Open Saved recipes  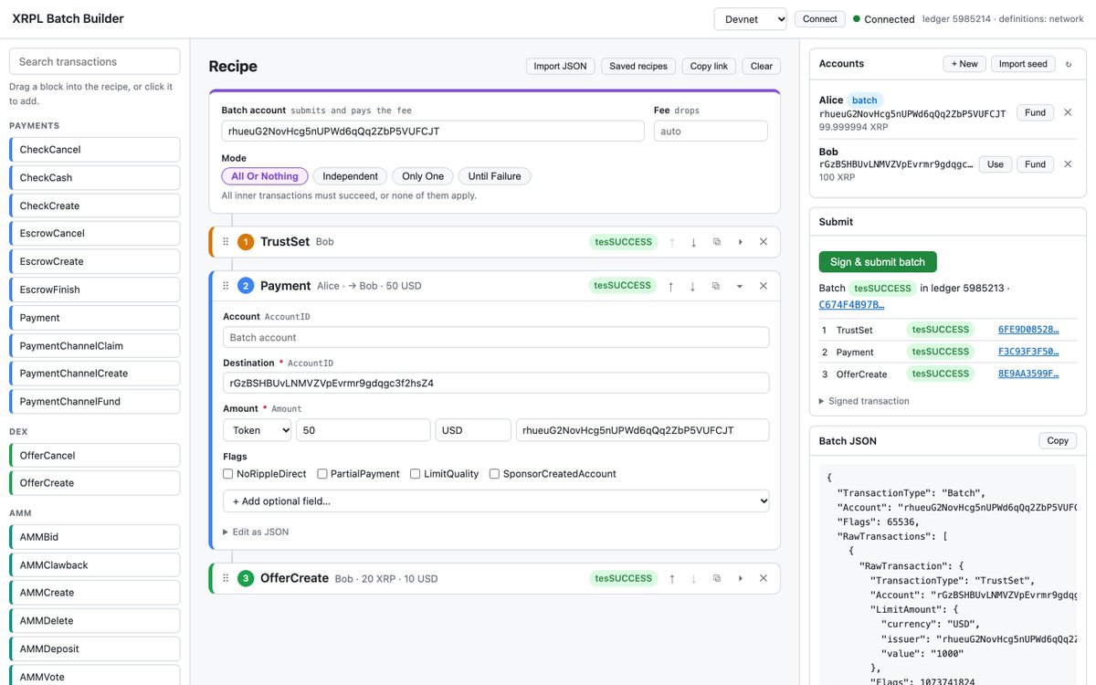click(639, 66)
